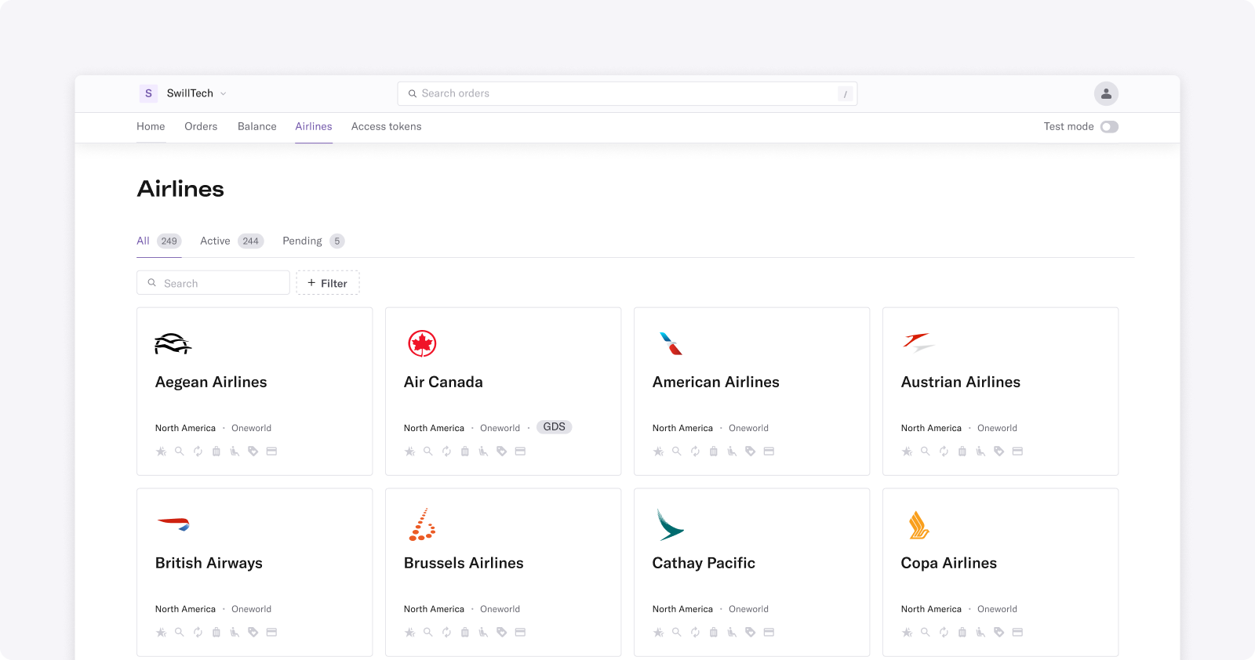
Task: Click the GDS badge on Air Canada
Action: click(x=555, y=427)
